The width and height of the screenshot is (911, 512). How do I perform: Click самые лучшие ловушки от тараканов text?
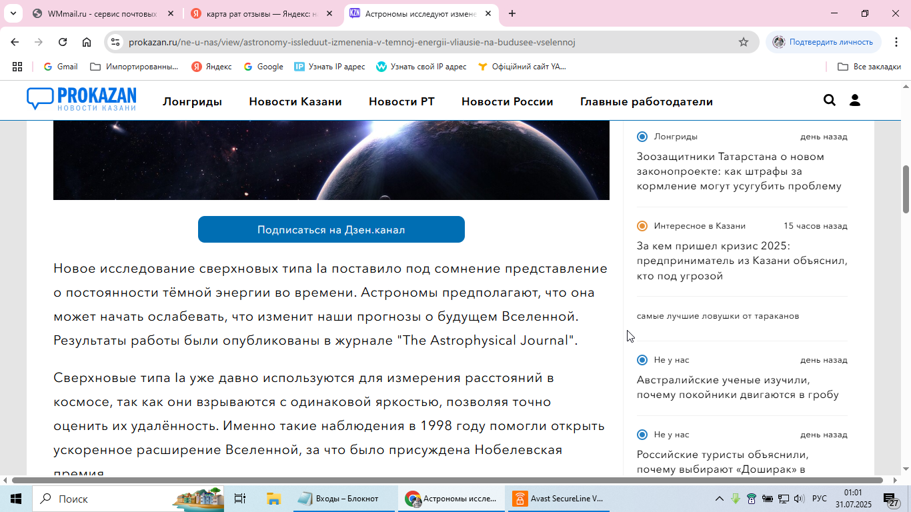pyautogui.click(x=718, y=316)
